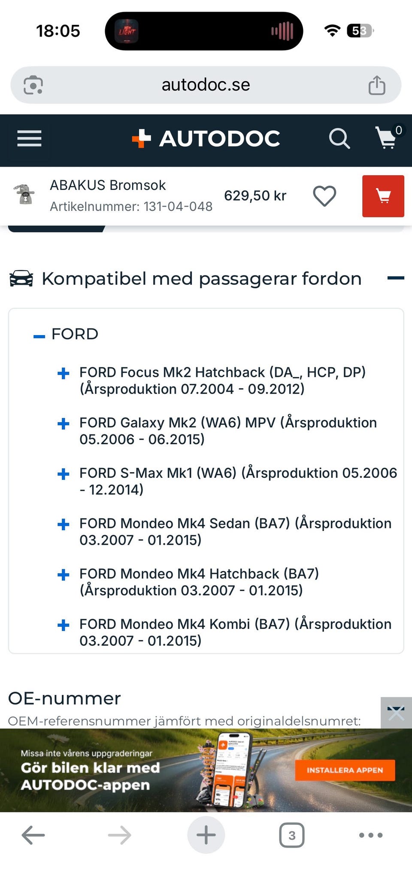Tap the search magnifier icon
The height and width of the screenshot is (894, 412).
[339, 139]
